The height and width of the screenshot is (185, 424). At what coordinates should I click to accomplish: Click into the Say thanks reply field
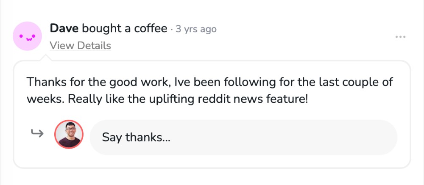(243, 137)
